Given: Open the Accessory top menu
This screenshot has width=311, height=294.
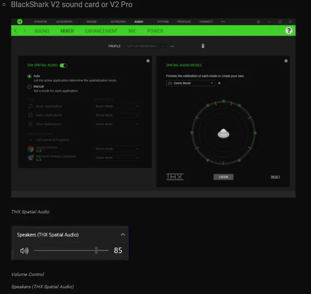Looking at the screenshot, I should tap(65, 22).
